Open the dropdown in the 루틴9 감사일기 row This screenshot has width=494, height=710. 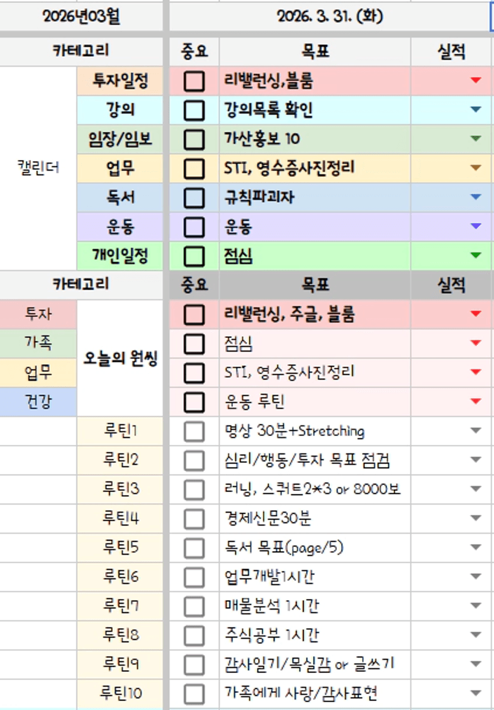pos(475,663)
